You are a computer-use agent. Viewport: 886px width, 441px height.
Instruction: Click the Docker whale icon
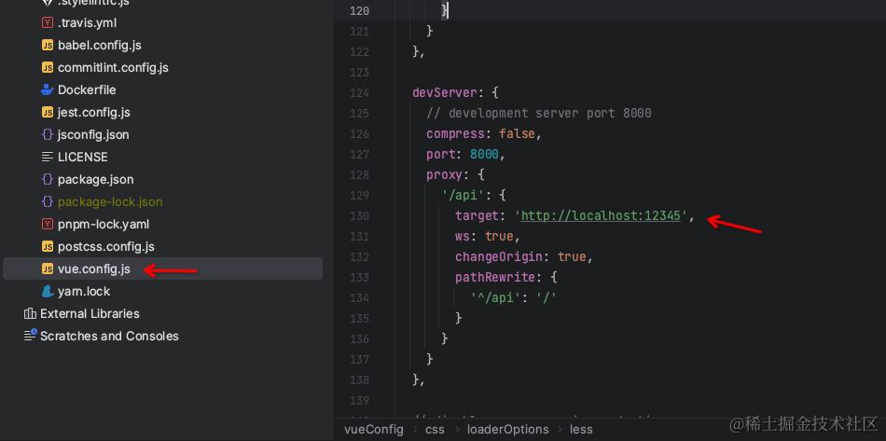[48, 90]
